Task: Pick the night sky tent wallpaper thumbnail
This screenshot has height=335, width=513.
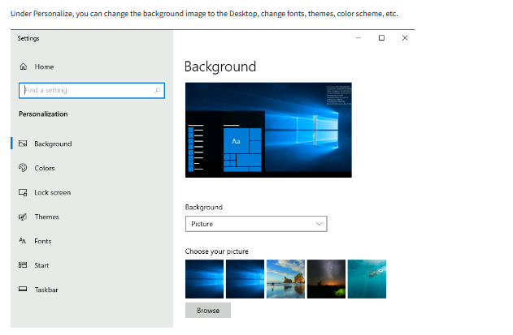Action: coord(326,279)
